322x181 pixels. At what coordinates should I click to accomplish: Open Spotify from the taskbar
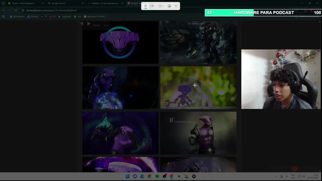click(157, 176)
